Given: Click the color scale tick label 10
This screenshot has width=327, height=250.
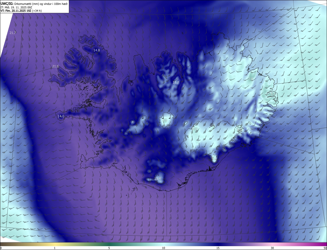Looking at the screenshot, I should [163, 248].
